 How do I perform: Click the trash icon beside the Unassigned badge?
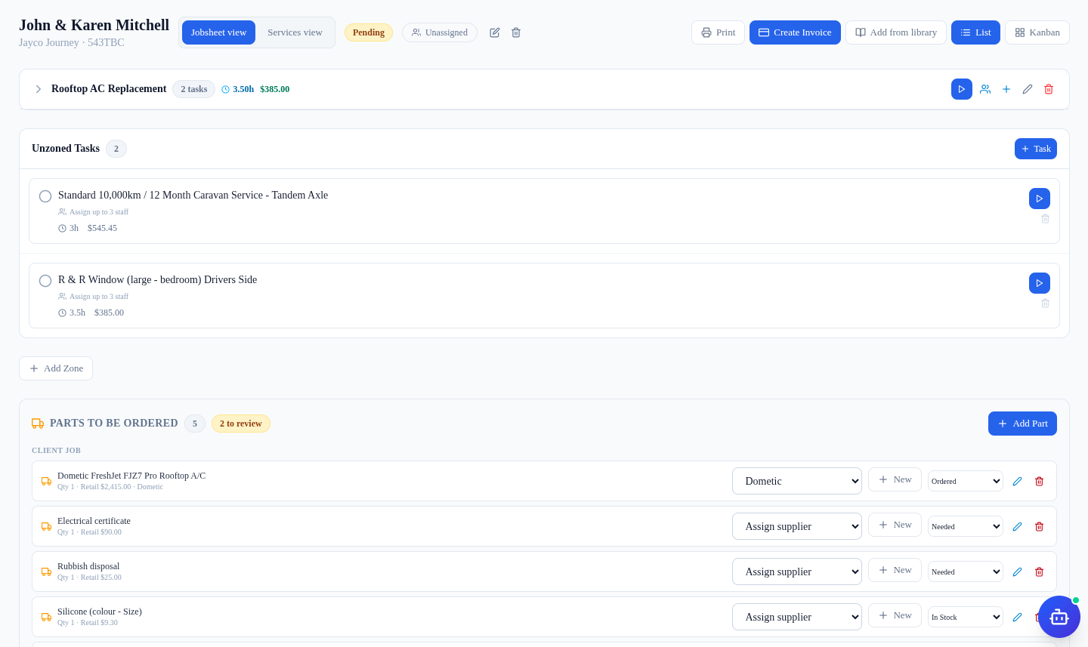click(x=516, y=32)
